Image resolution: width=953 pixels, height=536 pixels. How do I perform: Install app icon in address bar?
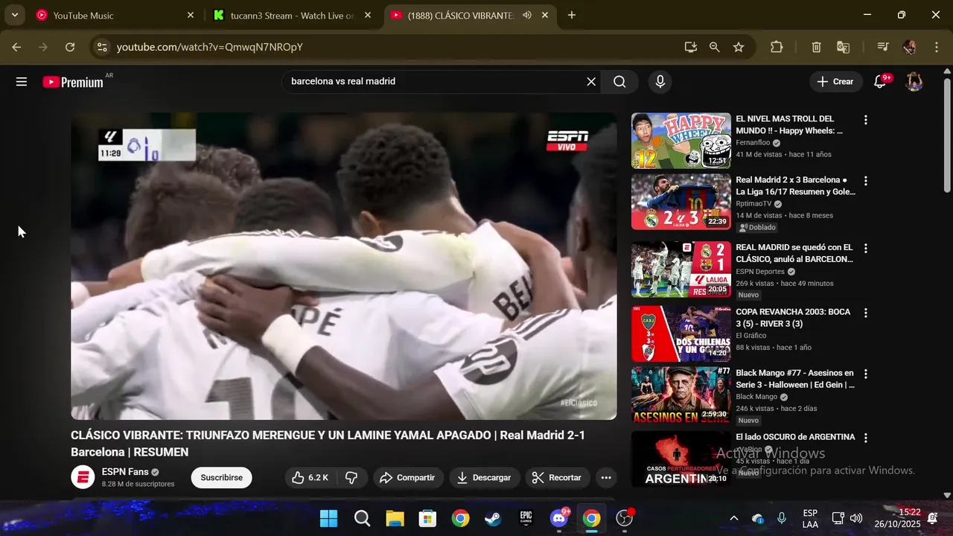691,47
